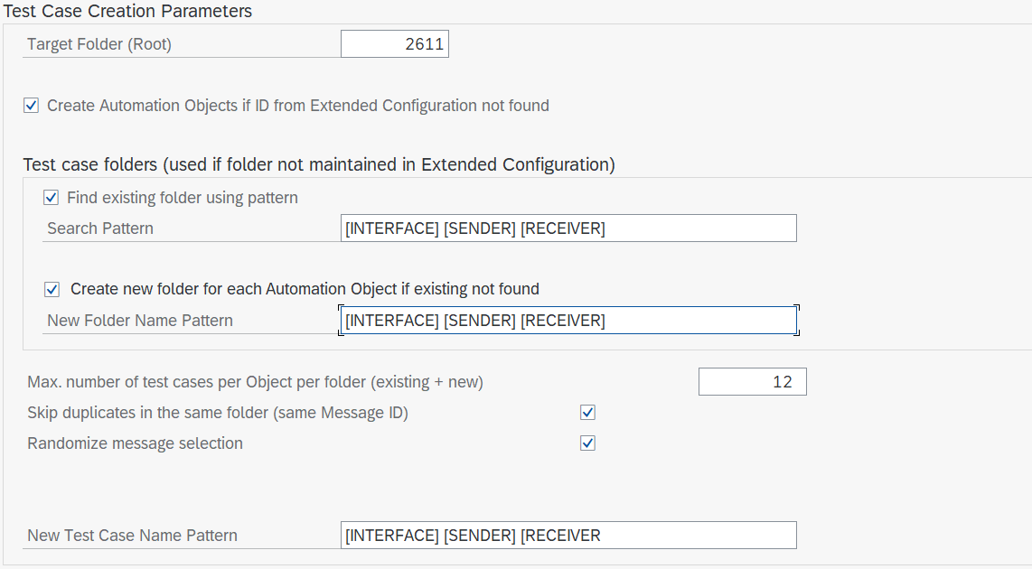Uncheck Find existing folder using pattern box
Image resolution: width=1032 pixels, height=569 pixels.
coord(52,198)
